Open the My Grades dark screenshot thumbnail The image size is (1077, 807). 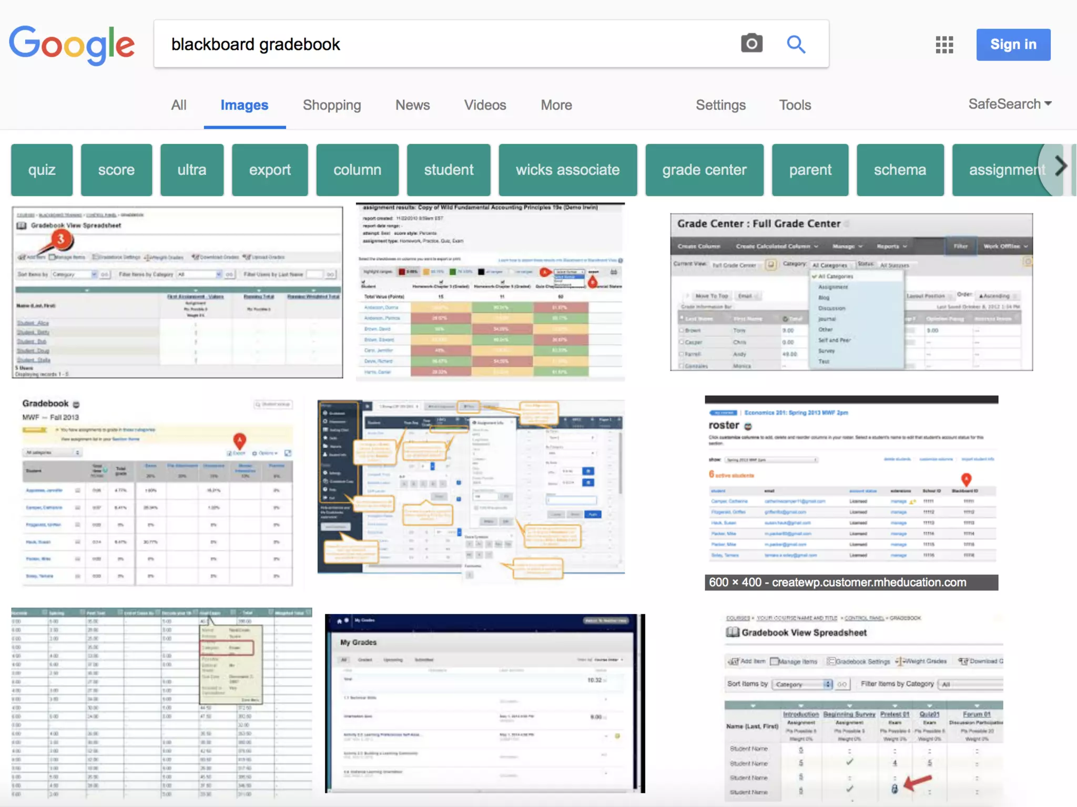(484, 703)
